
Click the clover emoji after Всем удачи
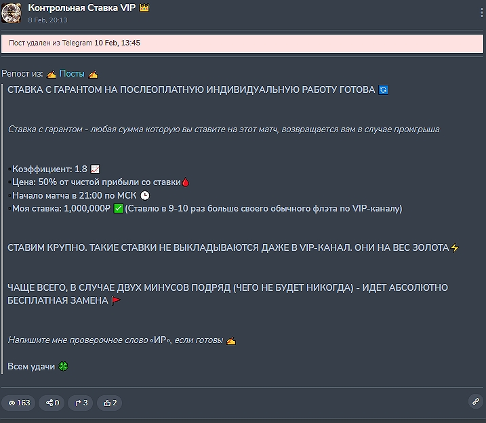pyautogui.click(x=63, y=367)
